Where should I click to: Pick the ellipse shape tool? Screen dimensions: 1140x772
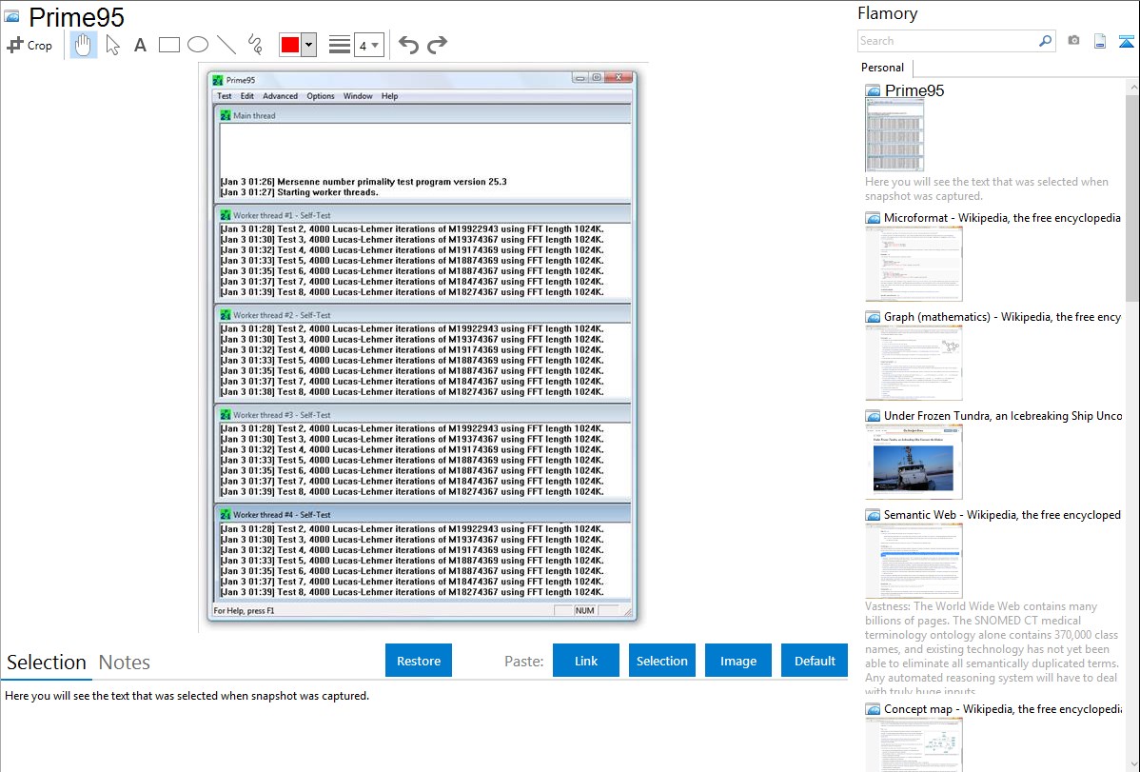[197, 45]
